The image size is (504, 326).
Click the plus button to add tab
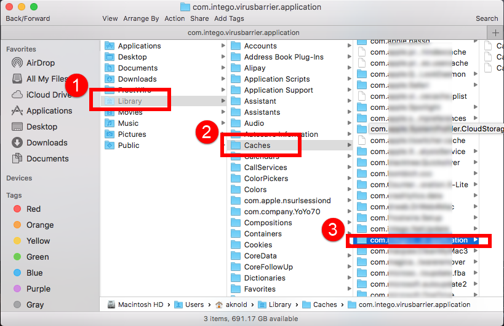click(x=495, y=33)
